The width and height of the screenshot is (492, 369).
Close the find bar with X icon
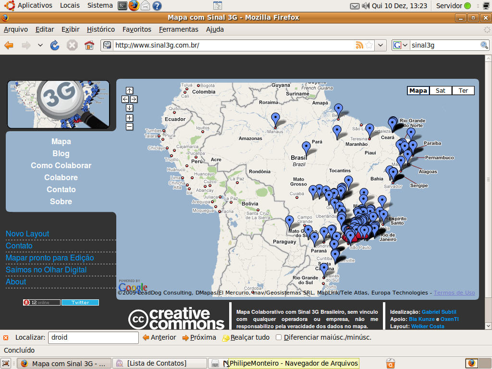(x=6, y=338)
